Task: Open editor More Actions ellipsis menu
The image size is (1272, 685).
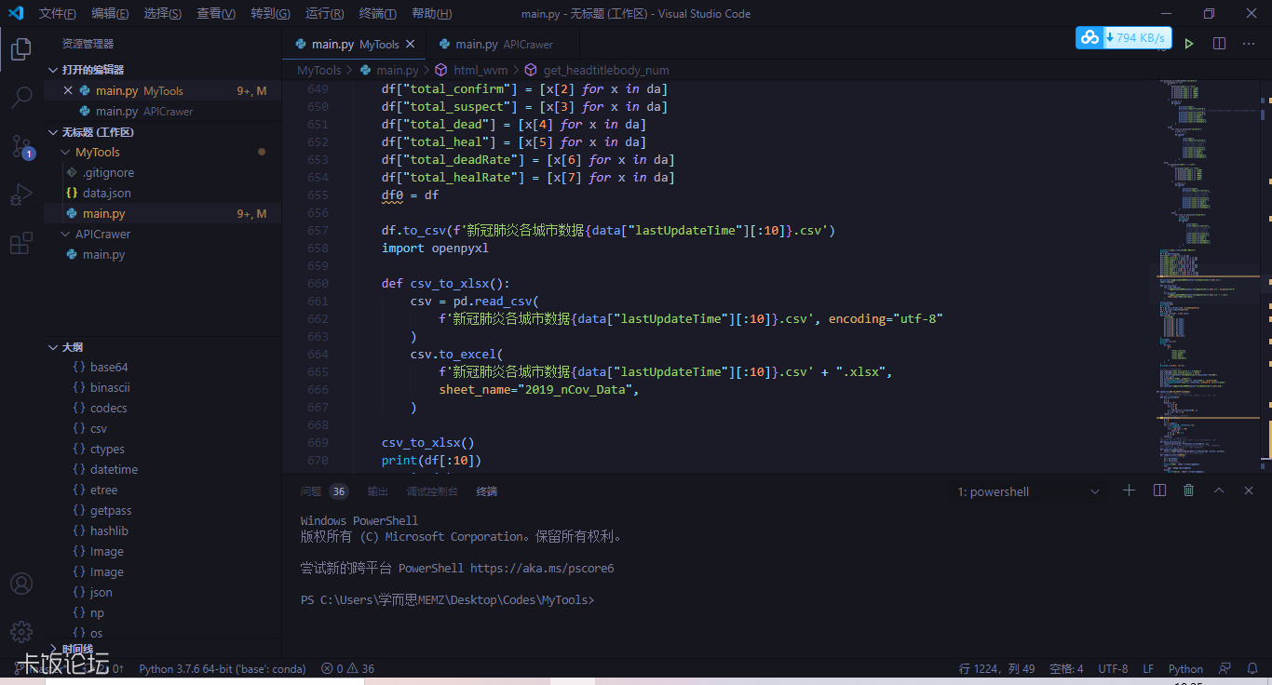Action: pyautogui.click(x=1249, y=44)
